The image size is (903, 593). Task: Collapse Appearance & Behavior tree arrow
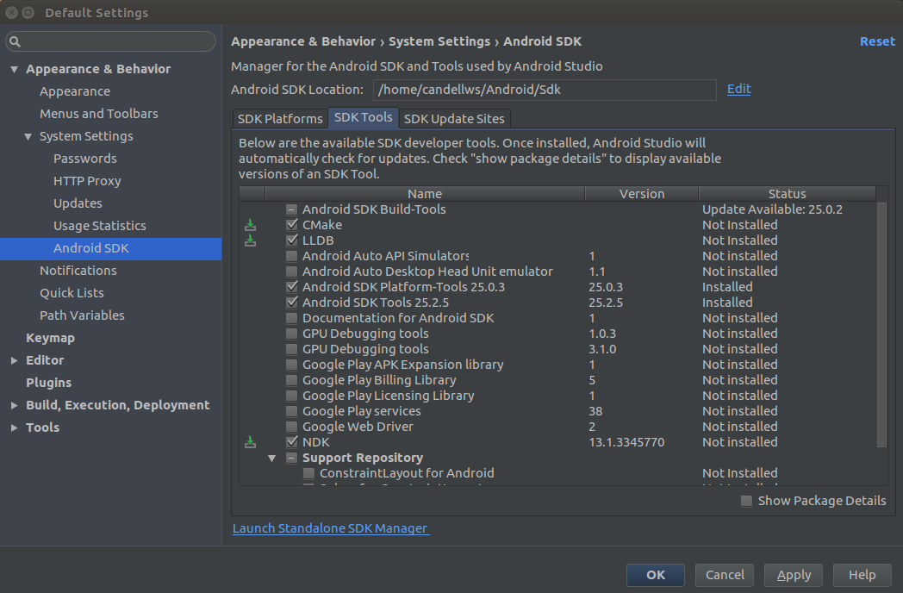[15, 69]
